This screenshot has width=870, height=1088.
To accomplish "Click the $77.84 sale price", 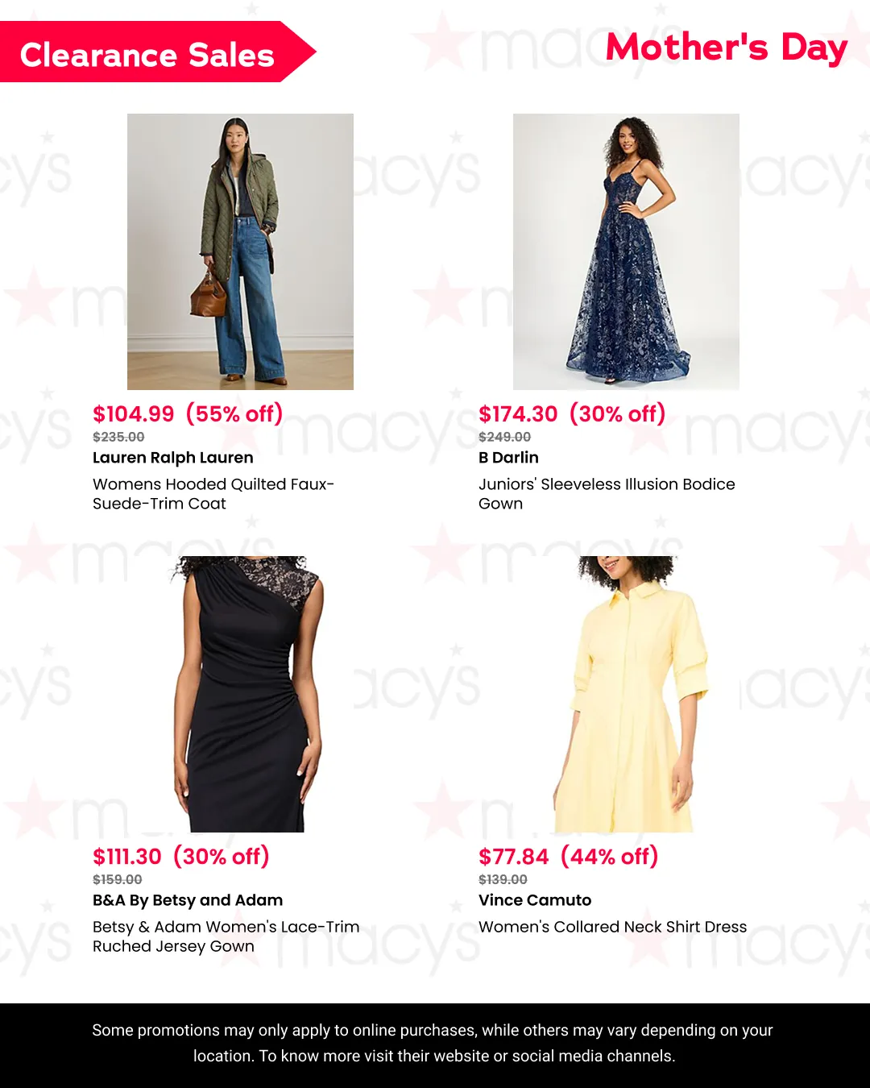I will pos(513,857).
